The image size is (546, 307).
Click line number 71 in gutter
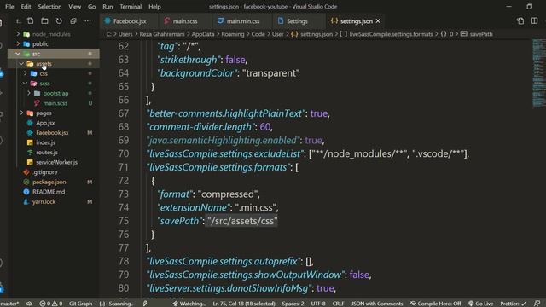point(123,167)
